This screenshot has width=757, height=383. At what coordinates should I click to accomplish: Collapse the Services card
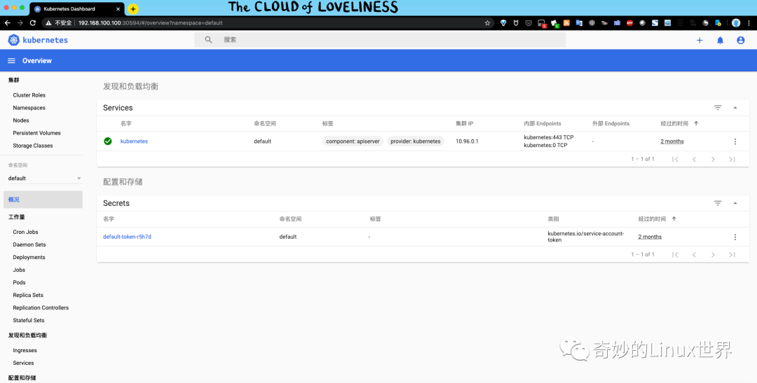click(x=735, y=108)
